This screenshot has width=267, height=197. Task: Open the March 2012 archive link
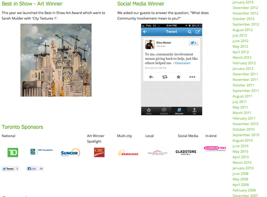point(242,57)
